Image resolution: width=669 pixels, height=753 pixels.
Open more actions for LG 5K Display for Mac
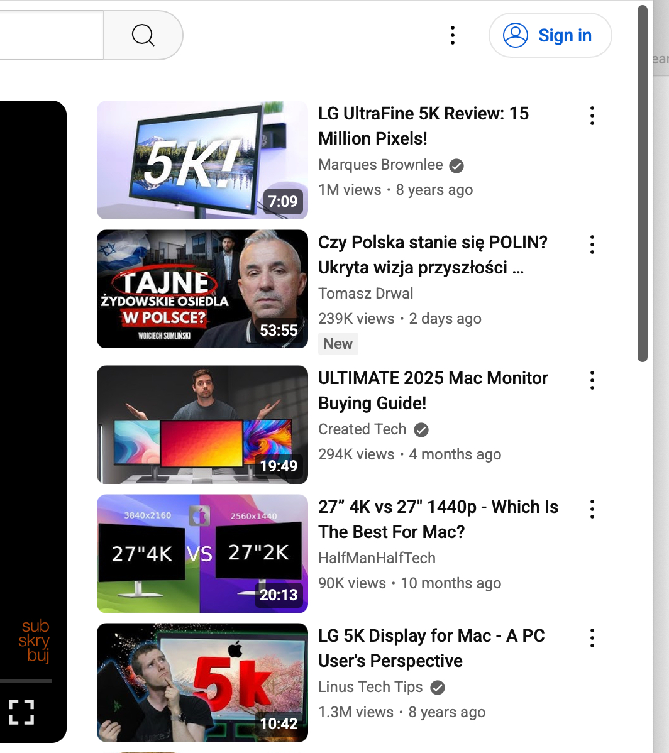click(592, 638)
